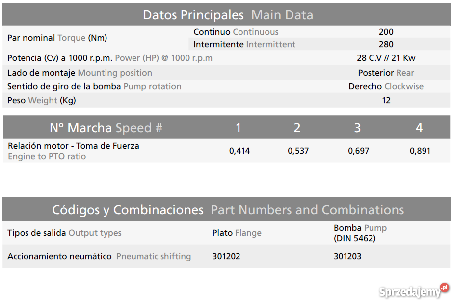Click the Derecho Clockwise rotation value

(386, 86)
